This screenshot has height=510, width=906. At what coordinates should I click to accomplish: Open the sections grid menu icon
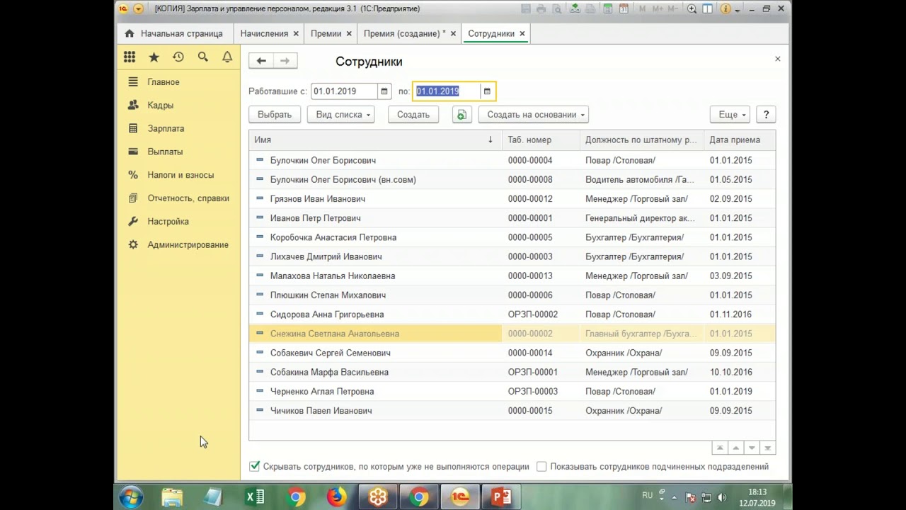tap(130, 57)
